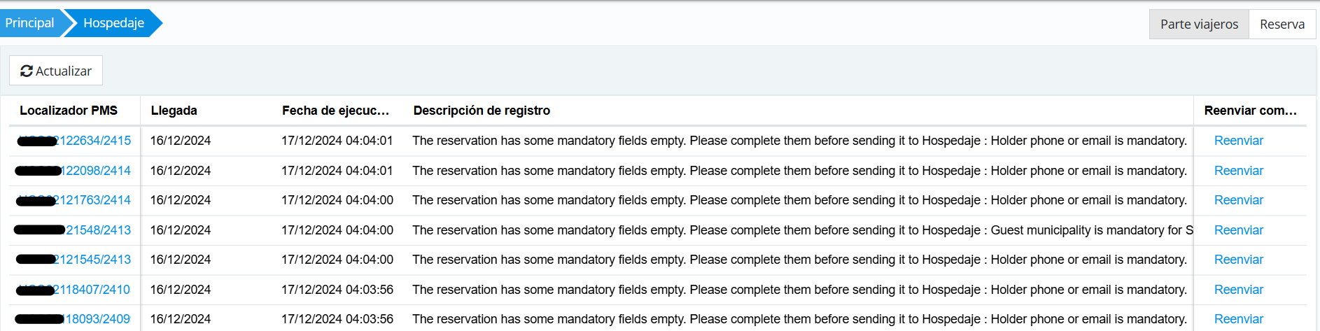Select the Hospedaje breadcrumb
The height and width of the screenshot is (331, 1320).
click(113, 23)
